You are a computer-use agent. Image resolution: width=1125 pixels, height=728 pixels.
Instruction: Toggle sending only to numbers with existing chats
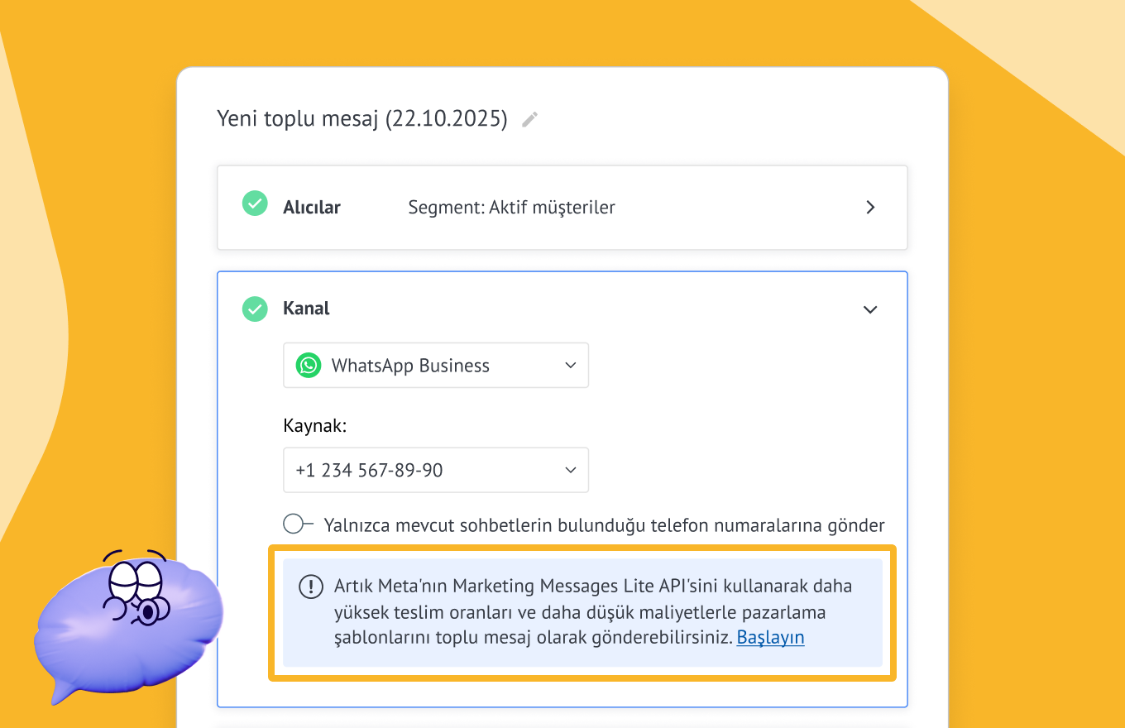click(x=297, y=524)
